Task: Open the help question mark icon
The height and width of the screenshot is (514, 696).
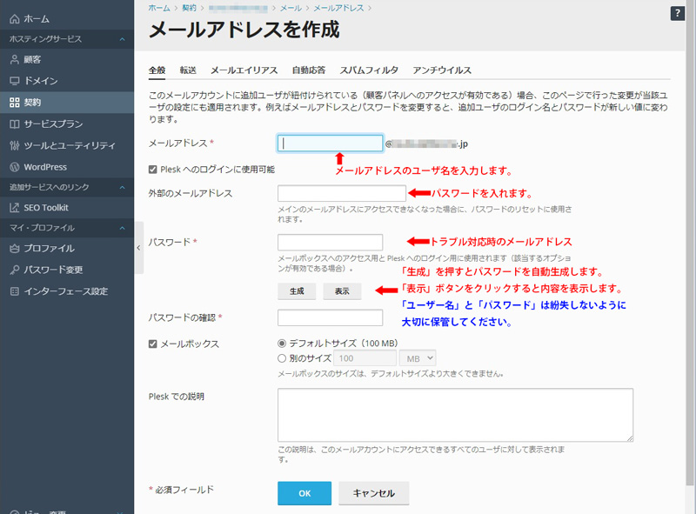Action: click(x=678, y=13)
